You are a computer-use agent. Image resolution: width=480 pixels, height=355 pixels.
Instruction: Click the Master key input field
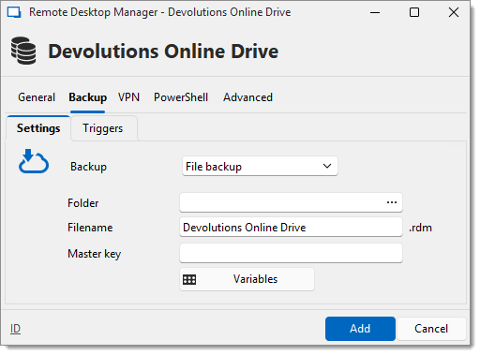coord(291,253)
